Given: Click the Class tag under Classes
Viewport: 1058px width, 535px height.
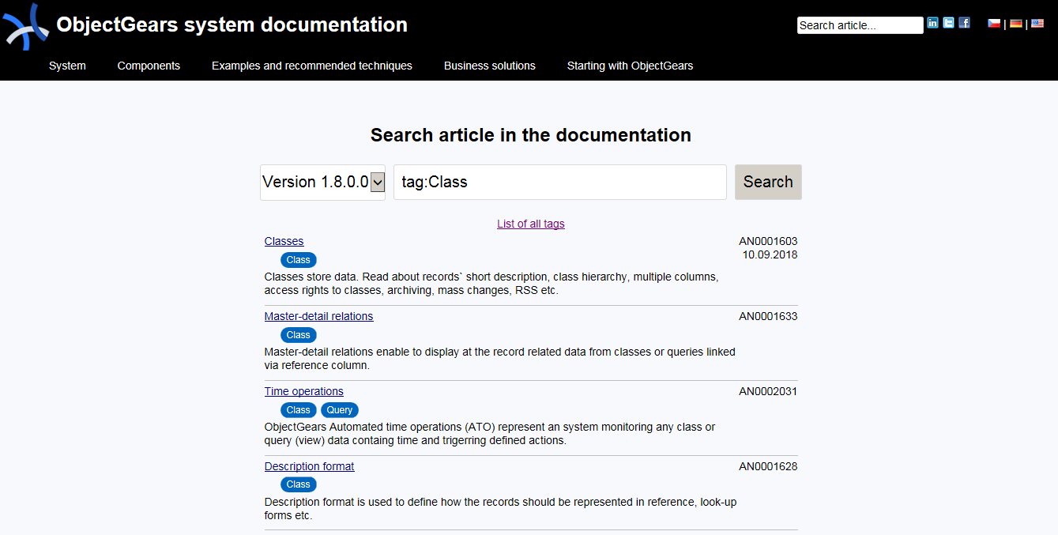Looking at the screenshot, I should 299,260.
